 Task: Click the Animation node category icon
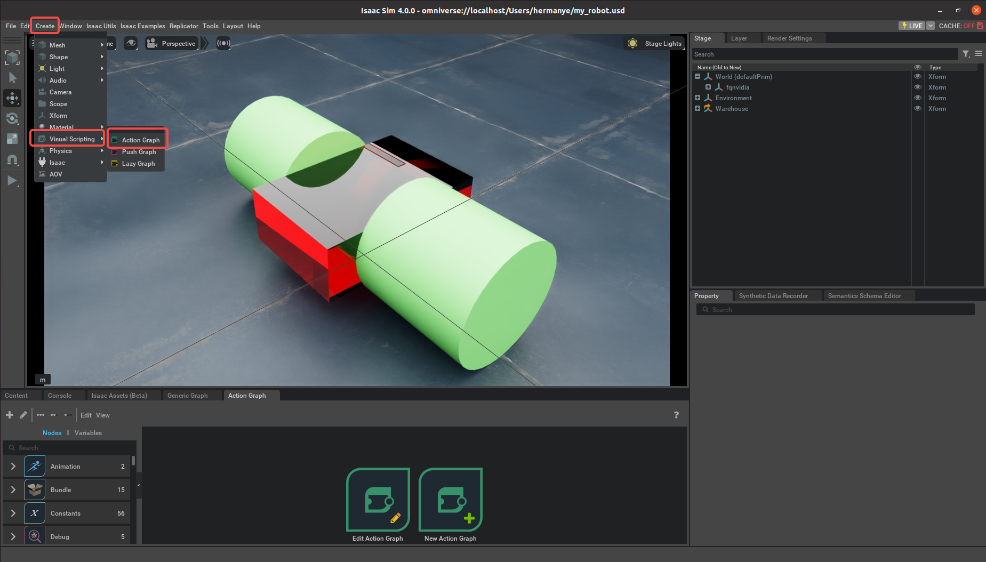tap(35, 466)
